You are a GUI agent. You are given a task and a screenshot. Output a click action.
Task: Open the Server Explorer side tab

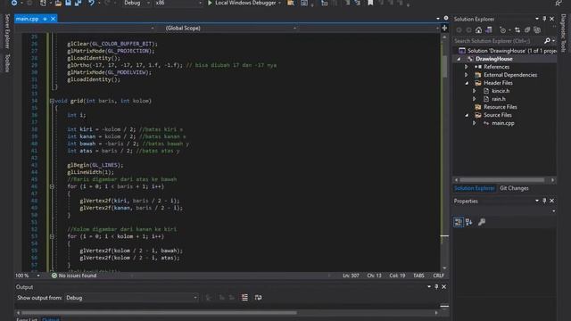pyautogui.click(x=7, y=32)
